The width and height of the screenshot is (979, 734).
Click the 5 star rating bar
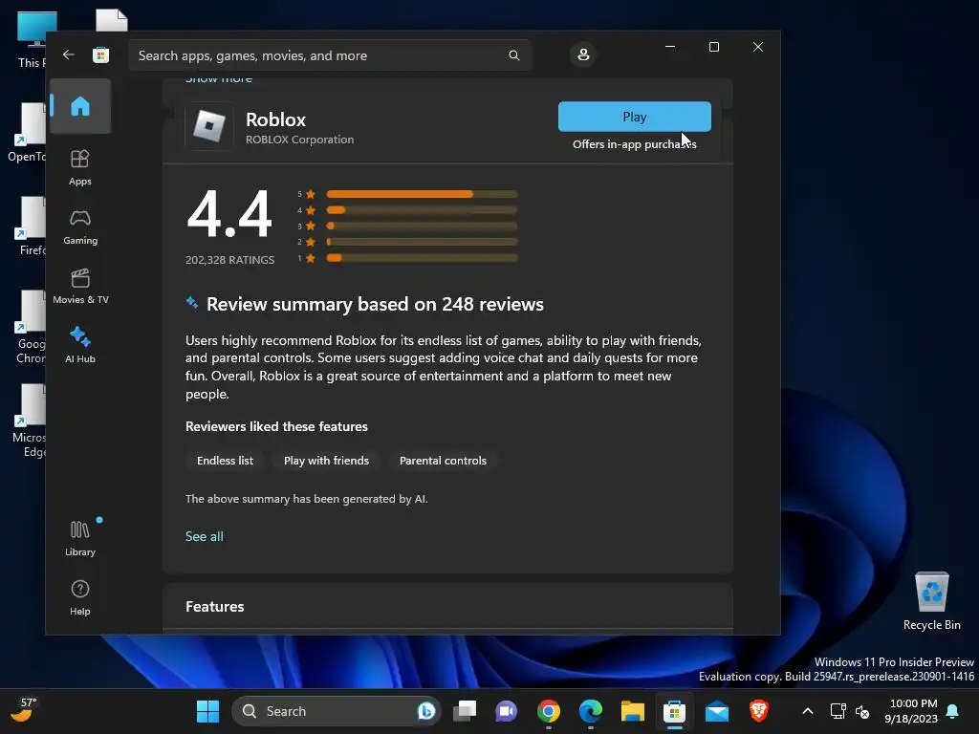422,194
